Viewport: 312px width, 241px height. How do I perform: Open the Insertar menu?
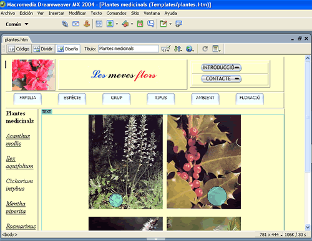coord(56,13)
